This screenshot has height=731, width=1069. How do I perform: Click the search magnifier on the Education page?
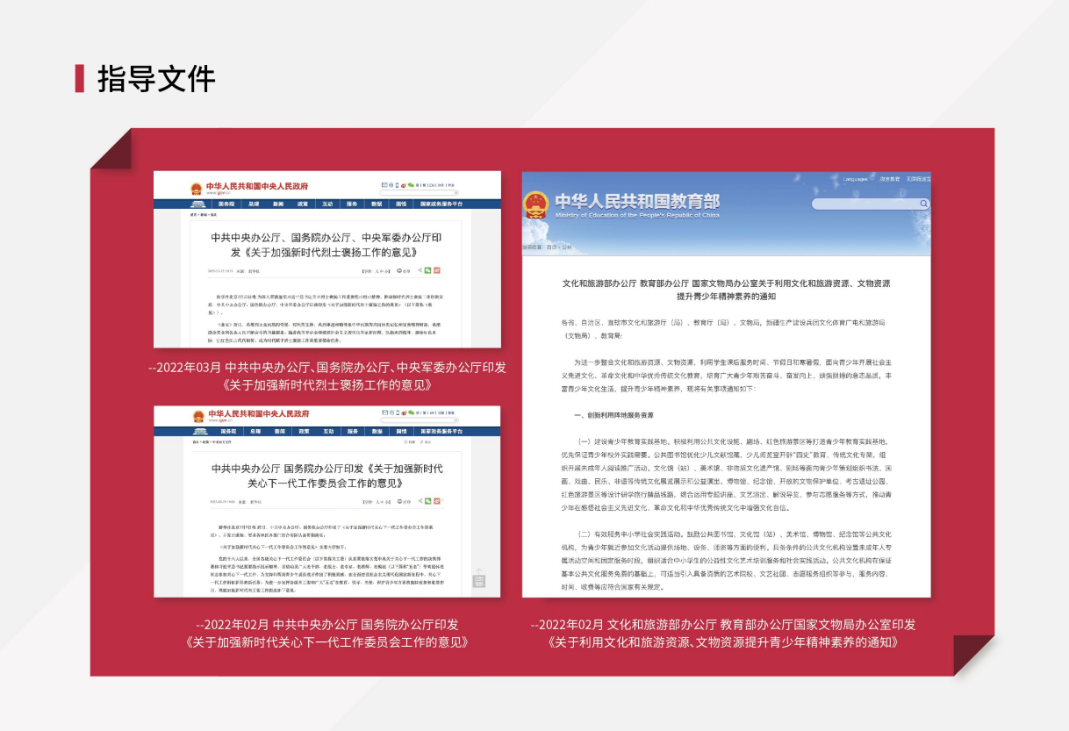coord(923,204)
